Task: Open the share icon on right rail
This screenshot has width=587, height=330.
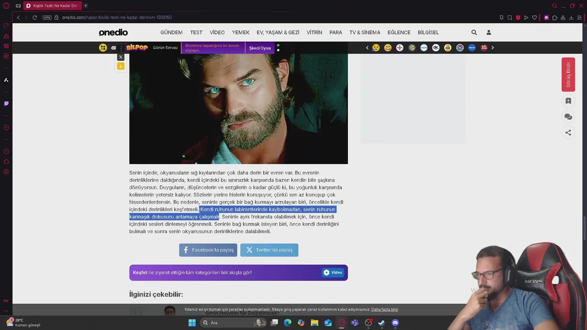Action: click(568, 132)
